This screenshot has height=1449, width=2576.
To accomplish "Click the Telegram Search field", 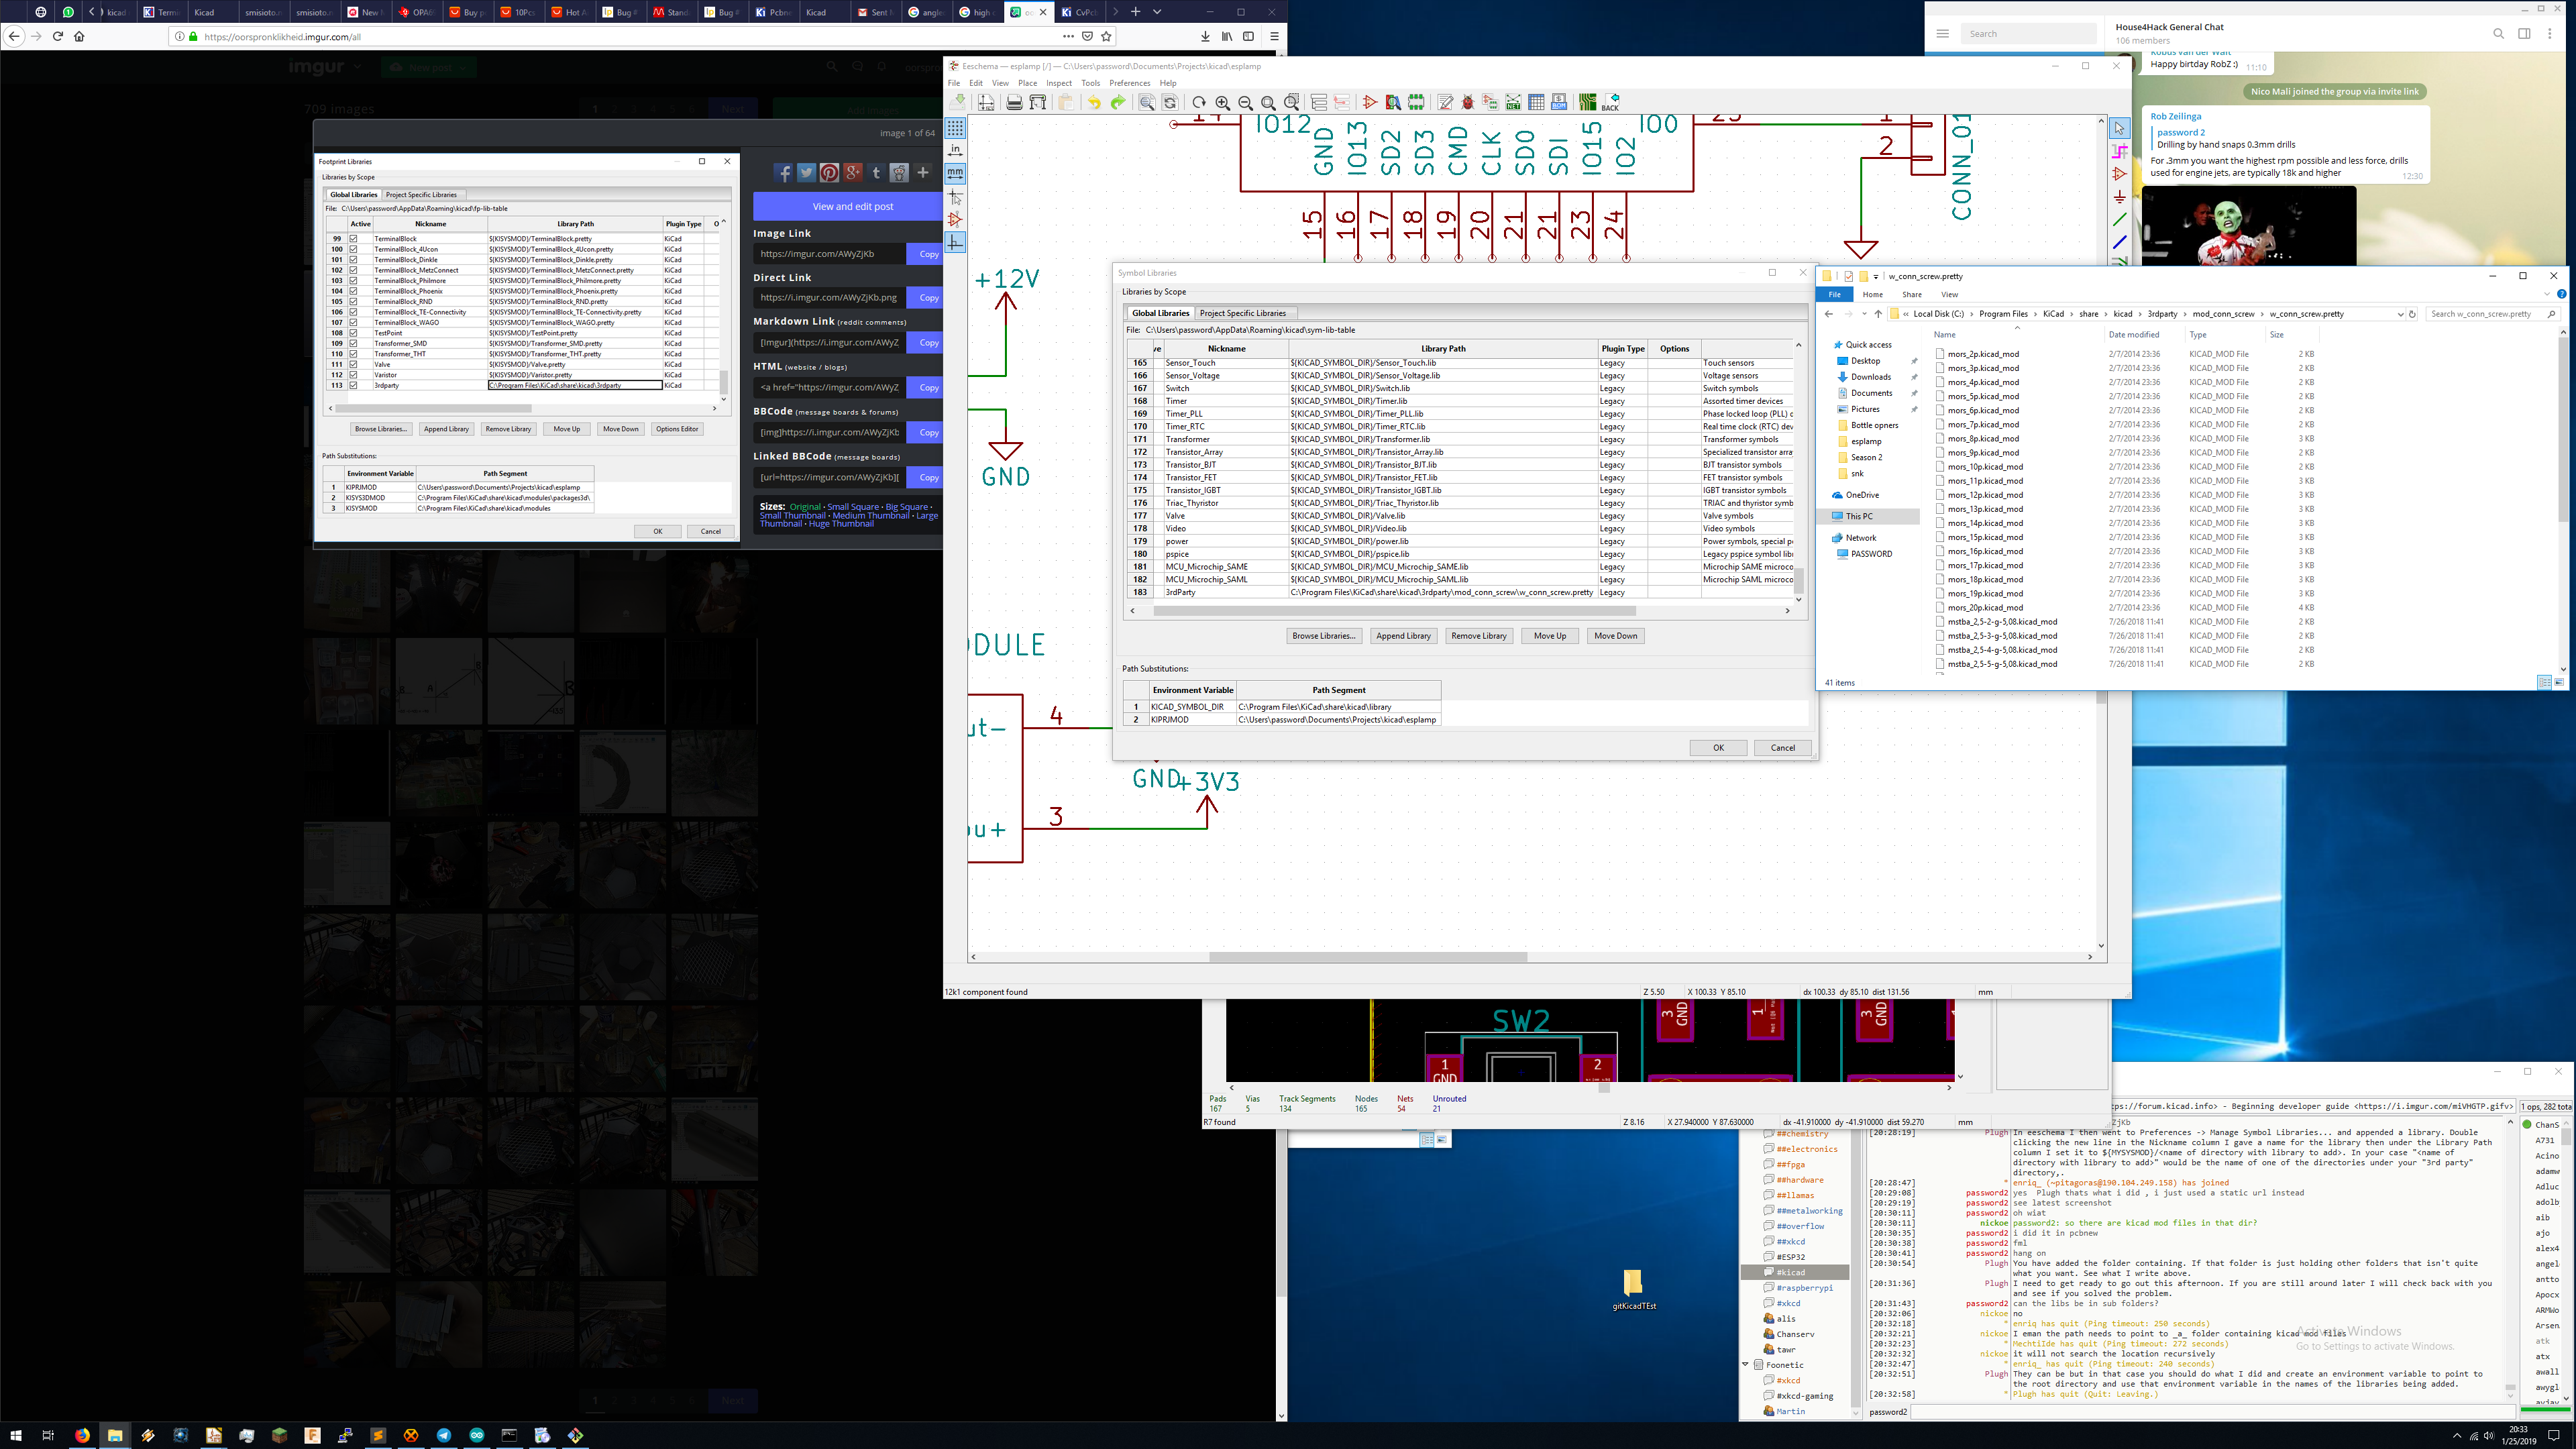I will (2030, 33).
